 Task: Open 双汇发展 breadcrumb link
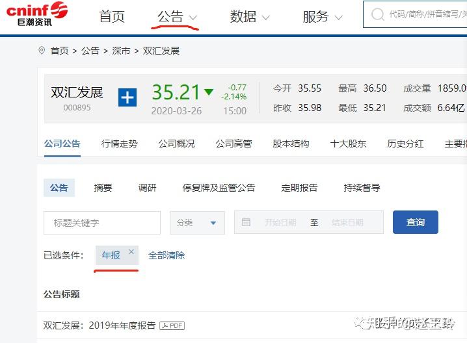click(x=161, y=51)
